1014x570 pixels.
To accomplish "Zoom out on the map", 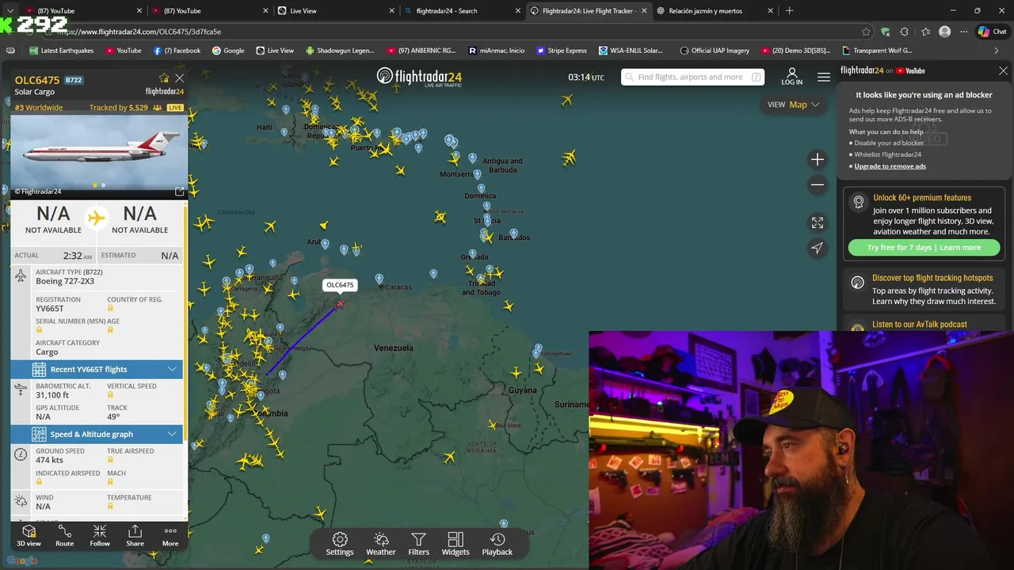I will point(818,184).
